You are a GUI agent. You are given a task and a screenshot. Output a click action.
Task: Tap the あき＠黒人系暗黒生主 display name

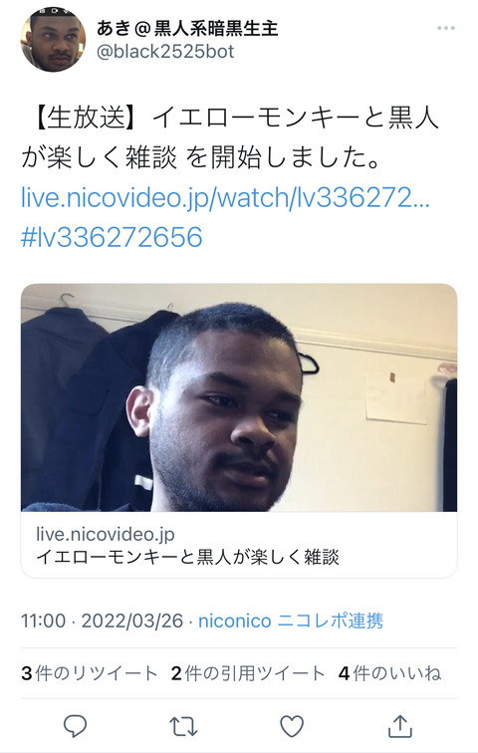coord(187,28)
